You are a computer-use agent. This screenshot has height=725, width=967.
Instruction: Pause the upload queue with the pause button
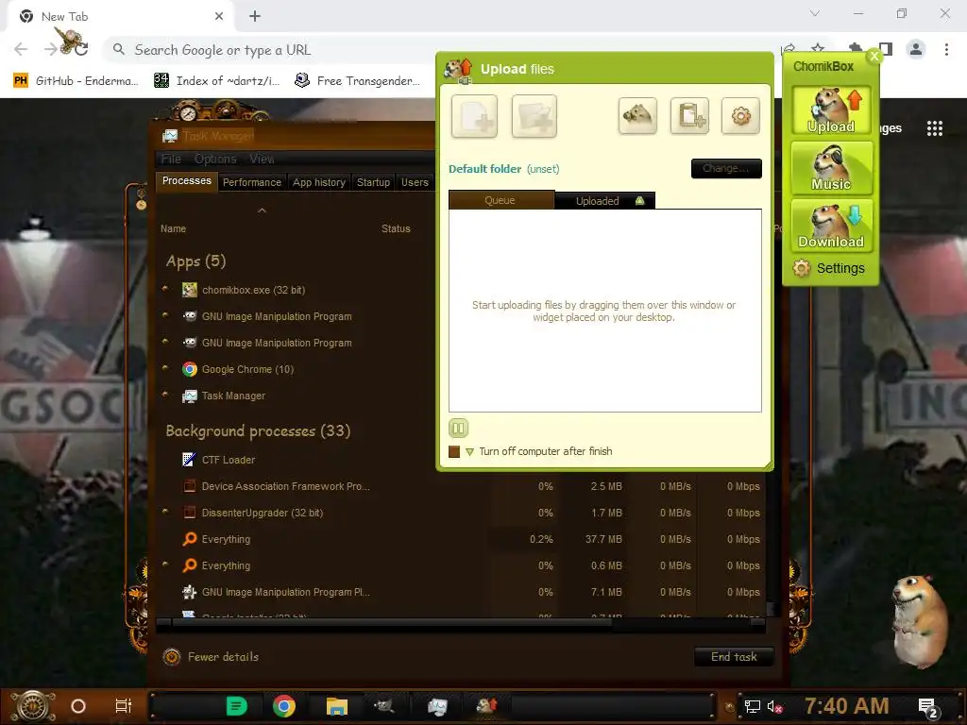pos(458,428)
